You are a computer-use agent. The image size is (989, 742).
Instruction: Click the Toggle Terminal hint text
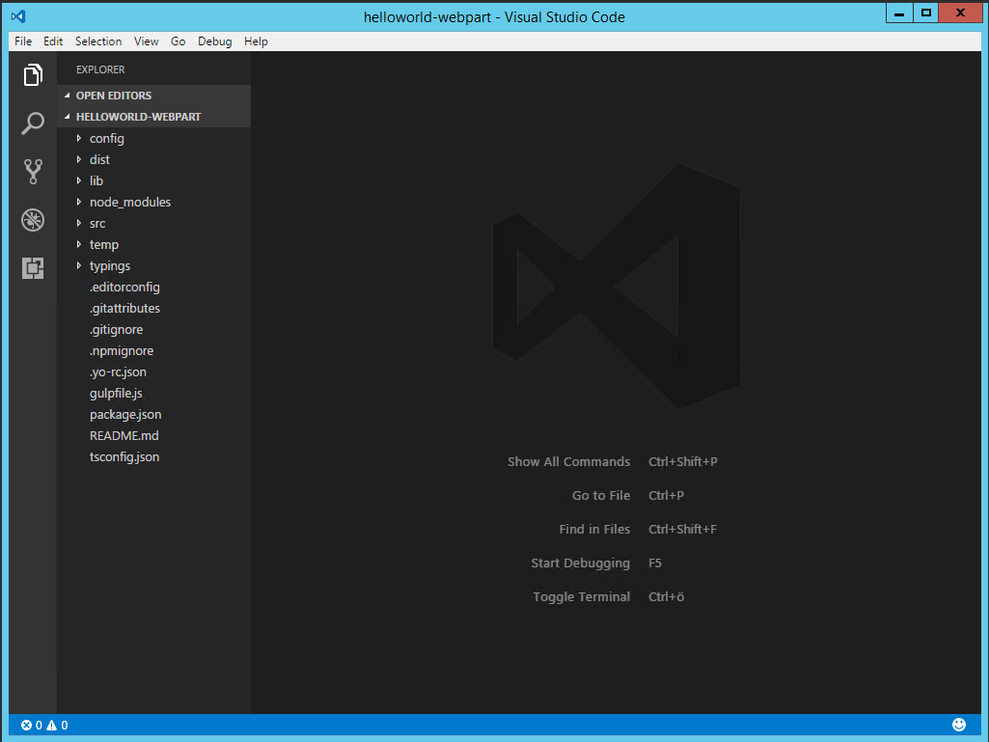pyautogui.click(x=582, y=597)
